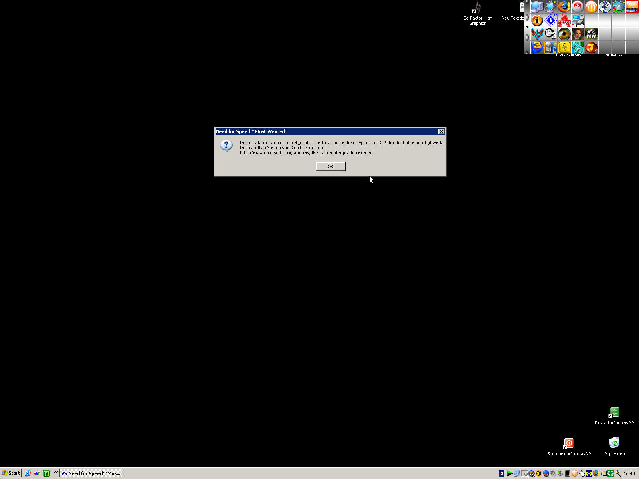Click the magic wand tray icon
The width and height of the screenshot is (639, 479).
pos(618,473)
